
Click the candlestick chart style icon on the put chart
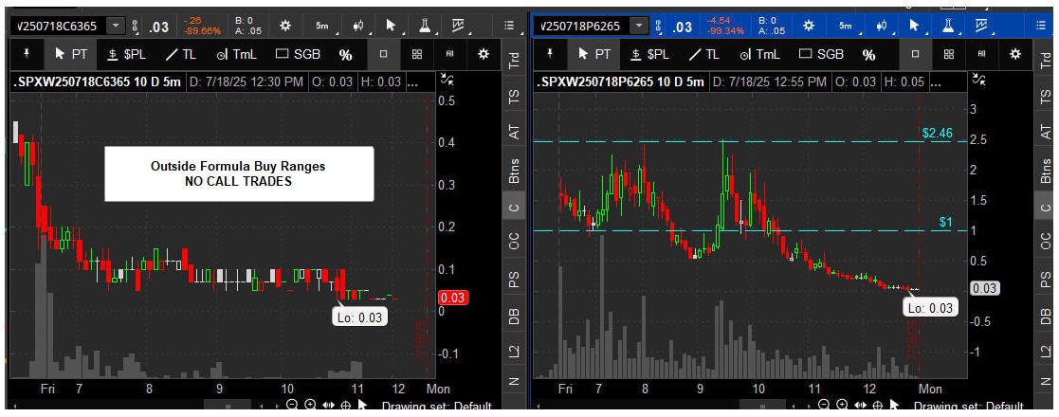point(882,26)
